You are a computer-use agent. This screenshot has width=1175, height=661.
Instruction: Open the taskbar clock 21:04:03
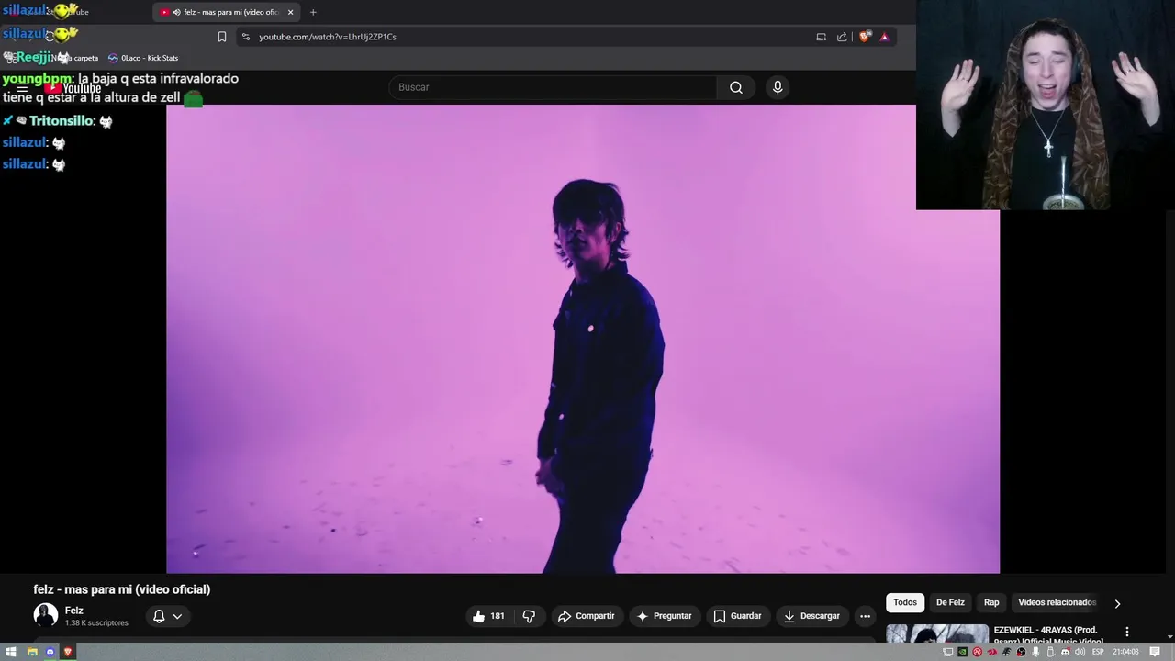click(1125, 652)
